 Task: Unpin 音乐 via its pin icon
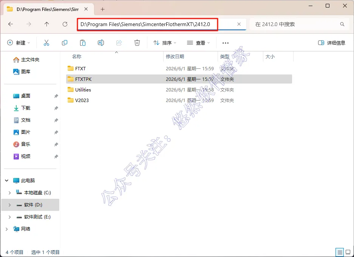tap(56, 144)
